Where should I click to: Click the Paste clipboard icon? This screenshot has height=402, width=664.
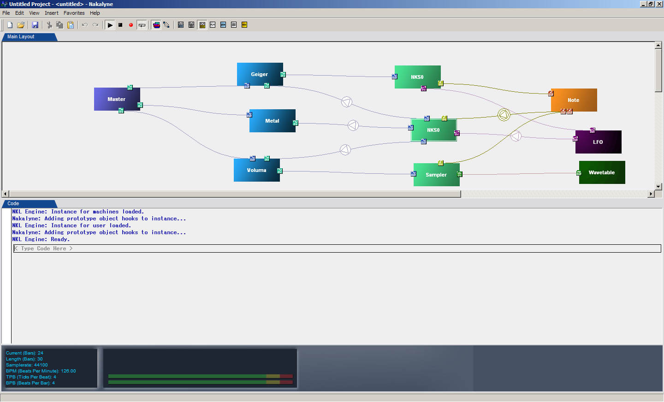pos(71,25)
